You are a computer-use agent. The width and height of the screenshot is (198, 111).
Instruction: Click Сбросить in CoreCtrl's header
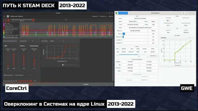click(111, 16)
